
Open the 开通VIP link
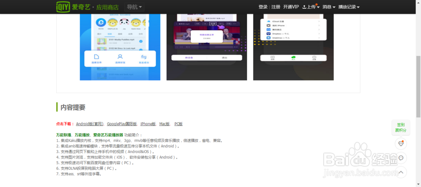291,7
